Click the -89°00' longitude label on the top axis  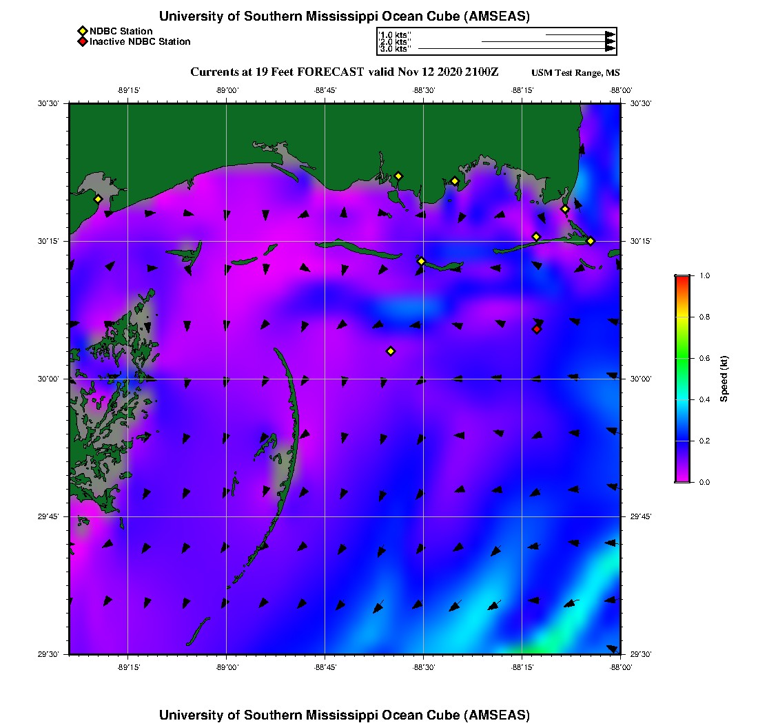click(227, 90)
